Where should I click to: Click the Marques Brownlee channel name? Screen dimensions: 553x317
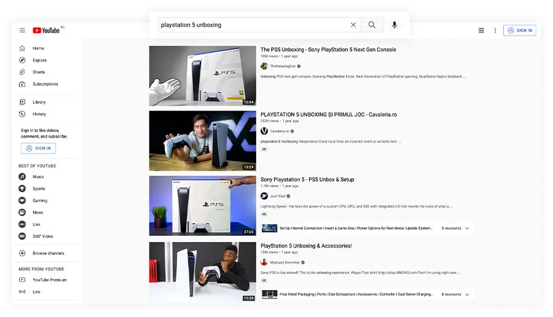(x=284, y=262)
